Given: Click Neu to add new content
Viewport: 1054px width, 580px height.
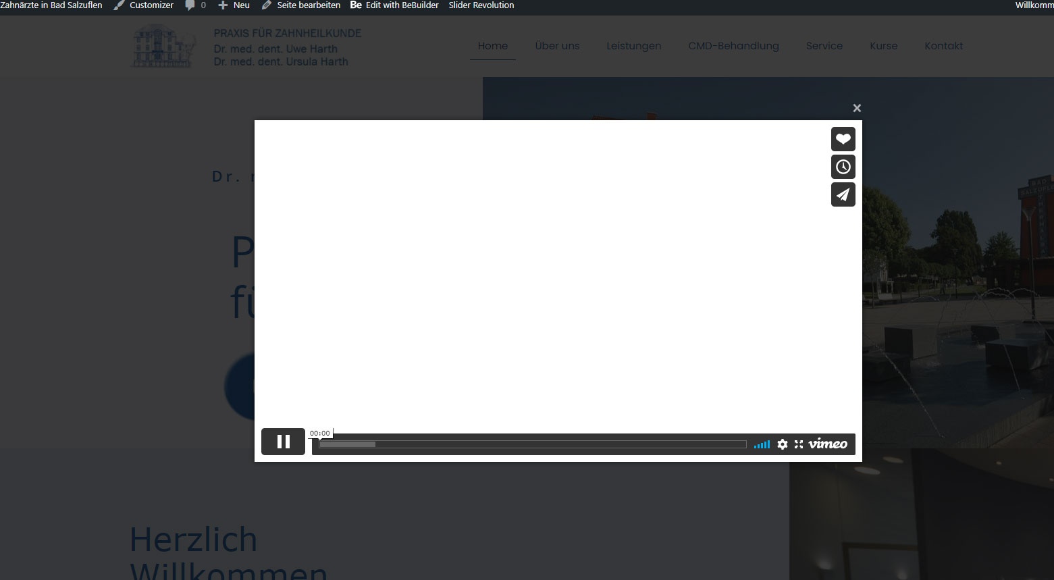Looking at the screenshot, I should (x=234, y=5).
